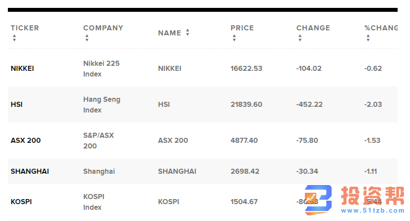Viewport: 410px width, 221px height.
Task: Click the PRICE column header label
Action: coord(242,28)
